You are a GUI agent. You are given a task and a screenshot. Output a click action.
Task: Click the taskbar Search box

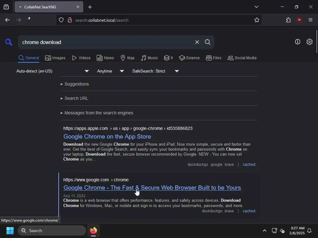pyautogui.click(x=52, y=231)
